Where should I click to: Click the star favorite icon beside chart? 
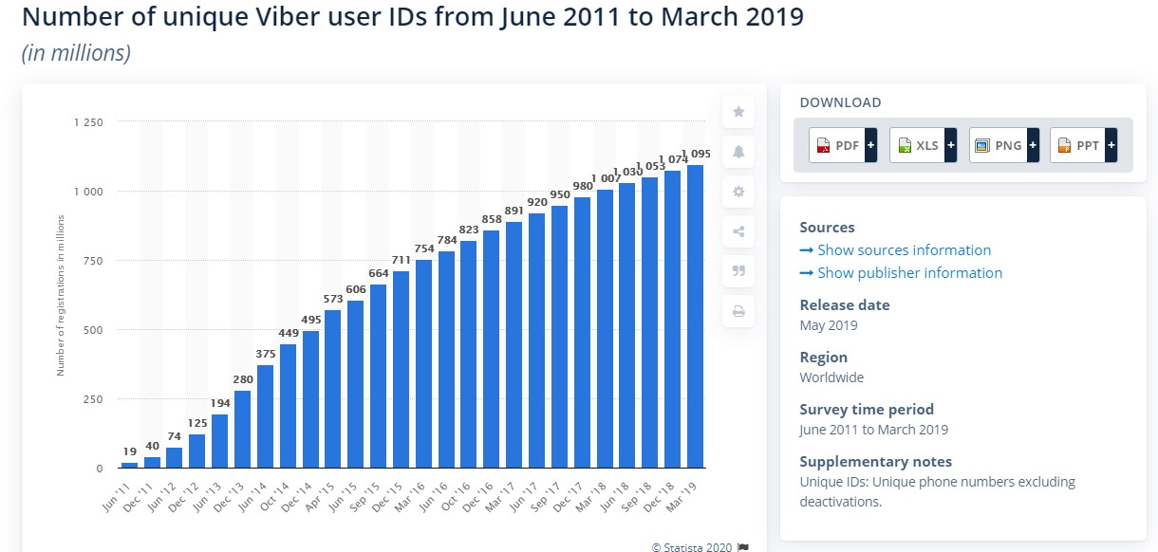point(738,112)
